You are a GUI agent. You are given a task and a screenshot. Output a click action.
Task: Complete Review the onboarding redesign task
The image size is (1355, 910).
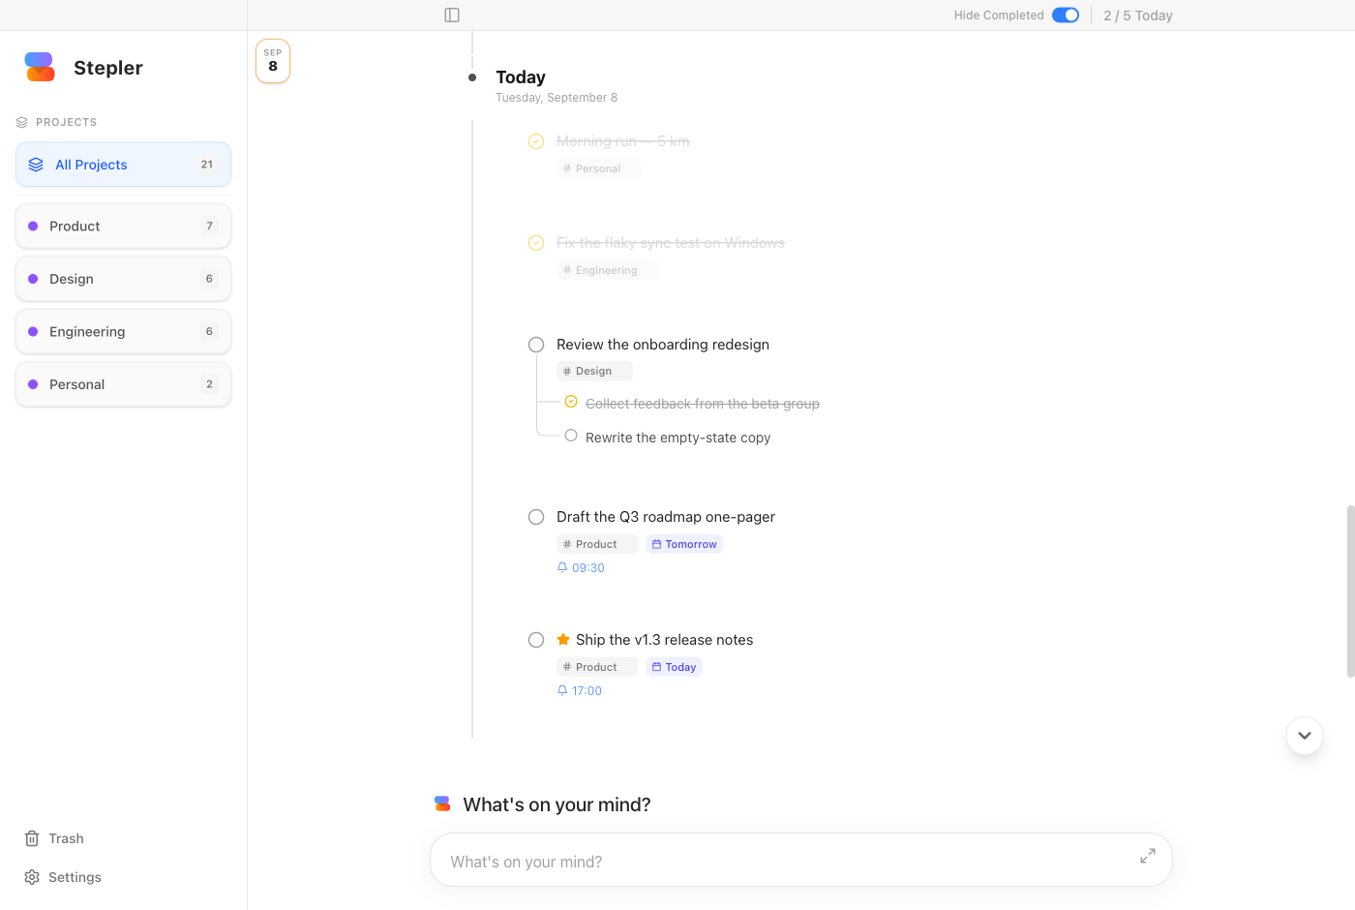click(x=536, y=345)
